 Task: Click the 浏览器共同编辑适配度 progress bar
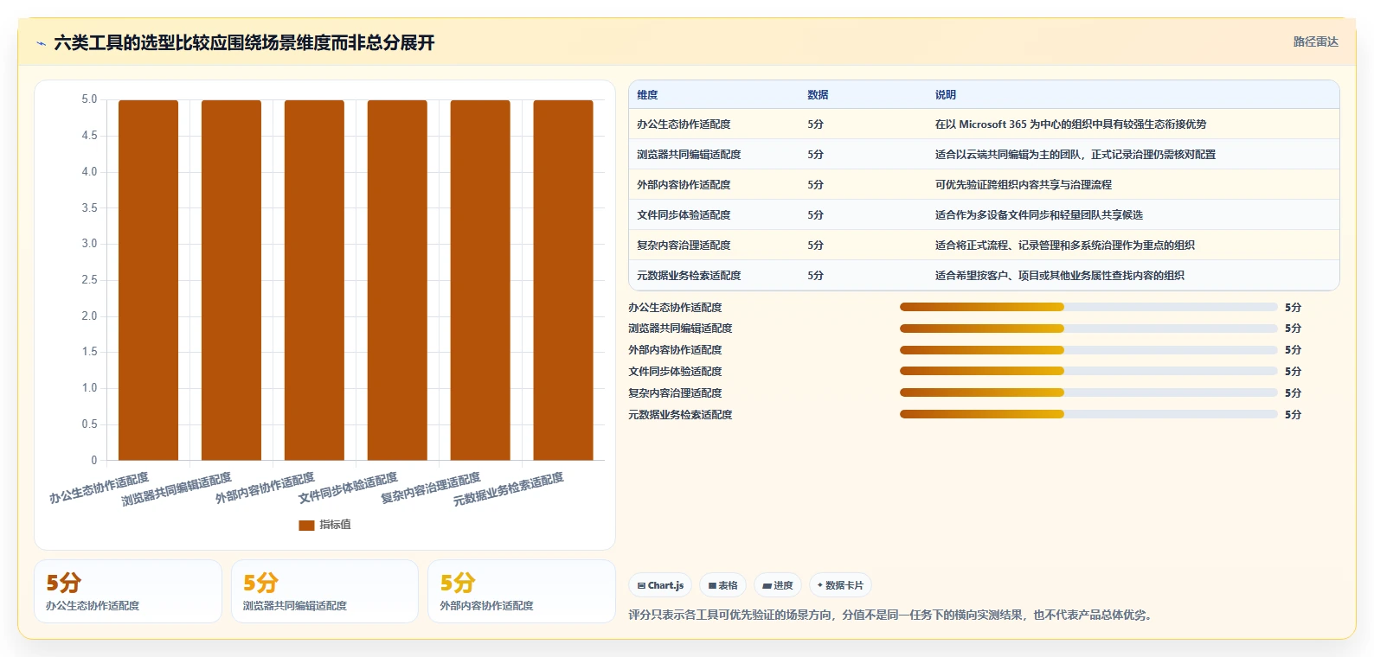point(1088,328)
